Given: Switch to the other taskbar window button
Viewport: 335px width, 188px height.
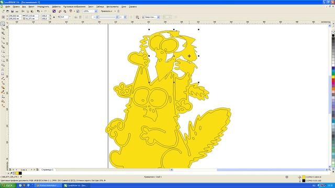Looking at the screenshot, I should tap(48, 185).
